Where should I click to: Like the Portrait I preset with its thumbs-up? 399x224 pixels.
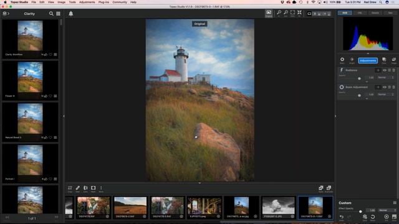click(46, 179)
